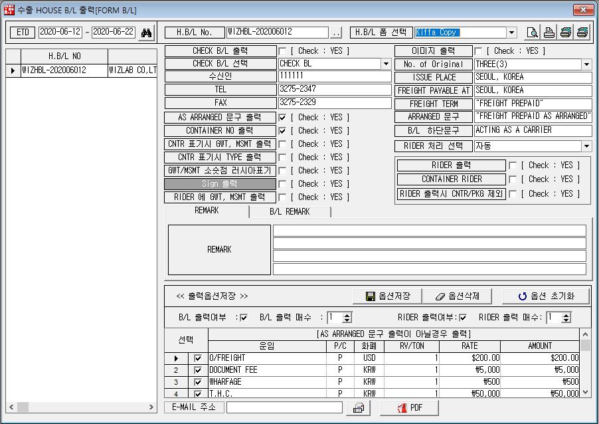599x424 pixels.
Task: Tick RIDER 출력시 CNTR/PKG 제외 checkbox
Action: [x=513, y=194]
